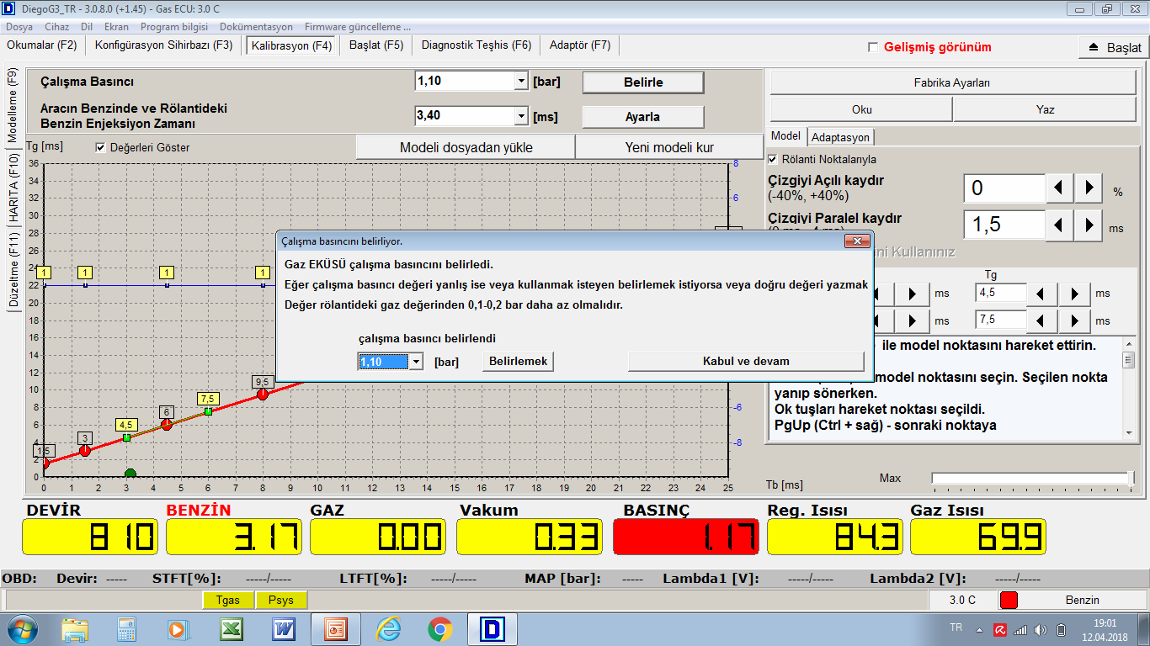Uncheck Rölanti Noktalarıyla checkbox

773,159
